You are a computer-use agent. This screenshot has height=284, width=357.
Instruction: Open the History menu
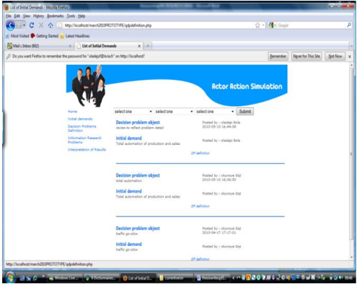coord(38,16)
